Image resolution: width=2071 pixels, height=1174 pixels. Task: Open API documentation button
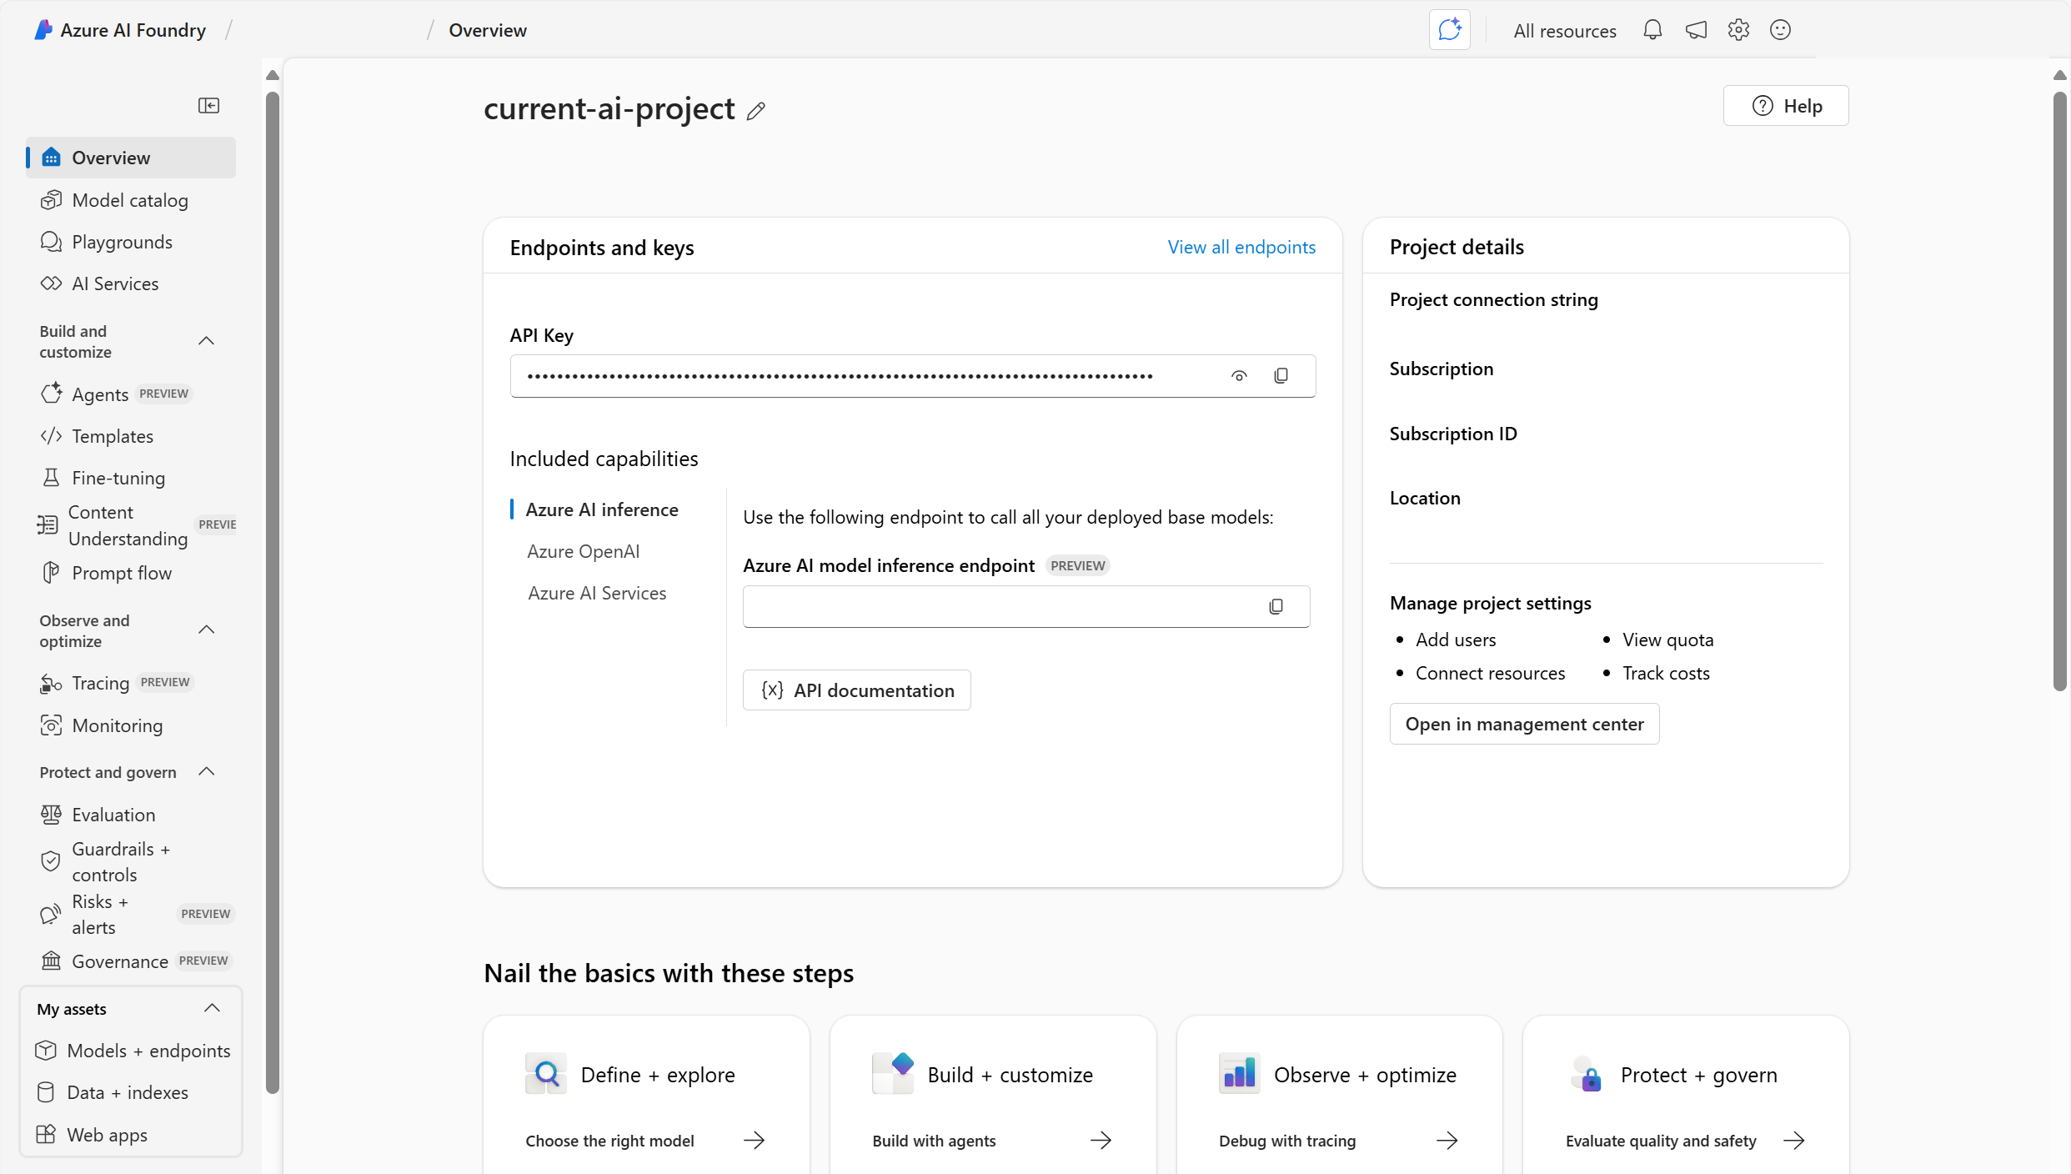coord(857,690)
